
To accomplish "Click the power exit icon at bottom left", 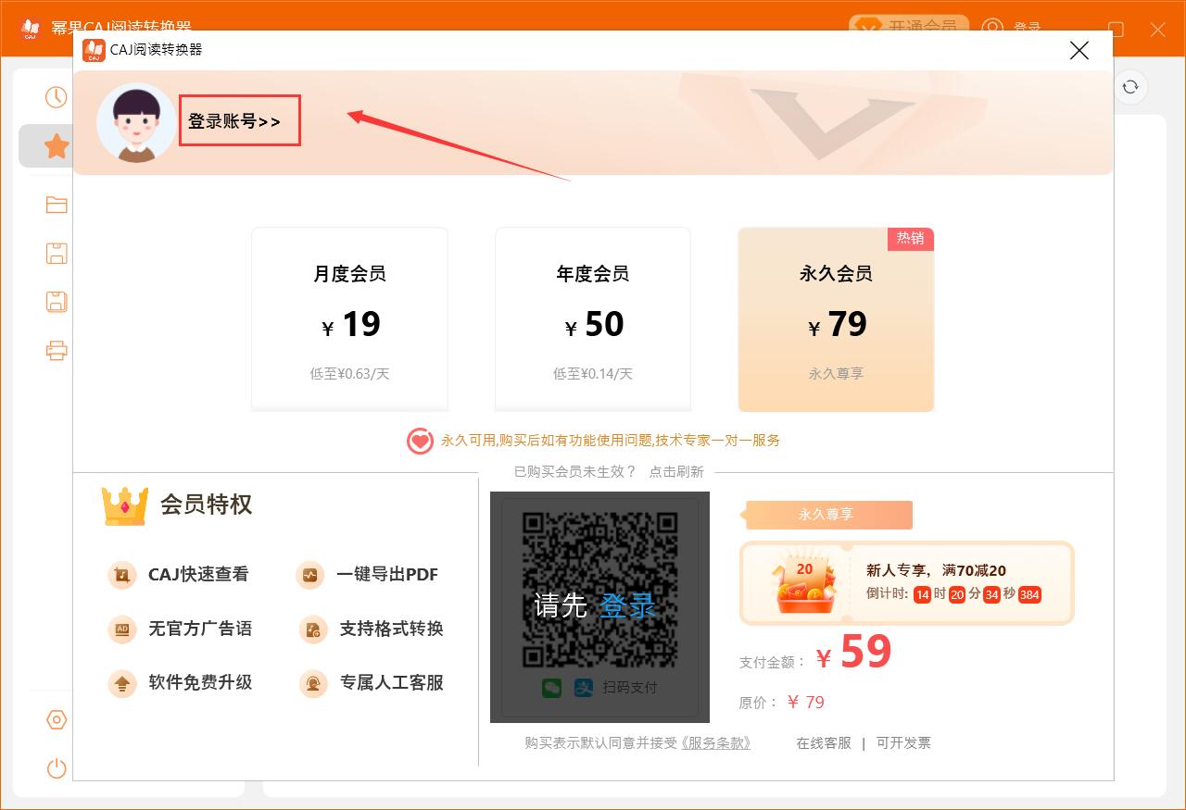I will (56, 768).
